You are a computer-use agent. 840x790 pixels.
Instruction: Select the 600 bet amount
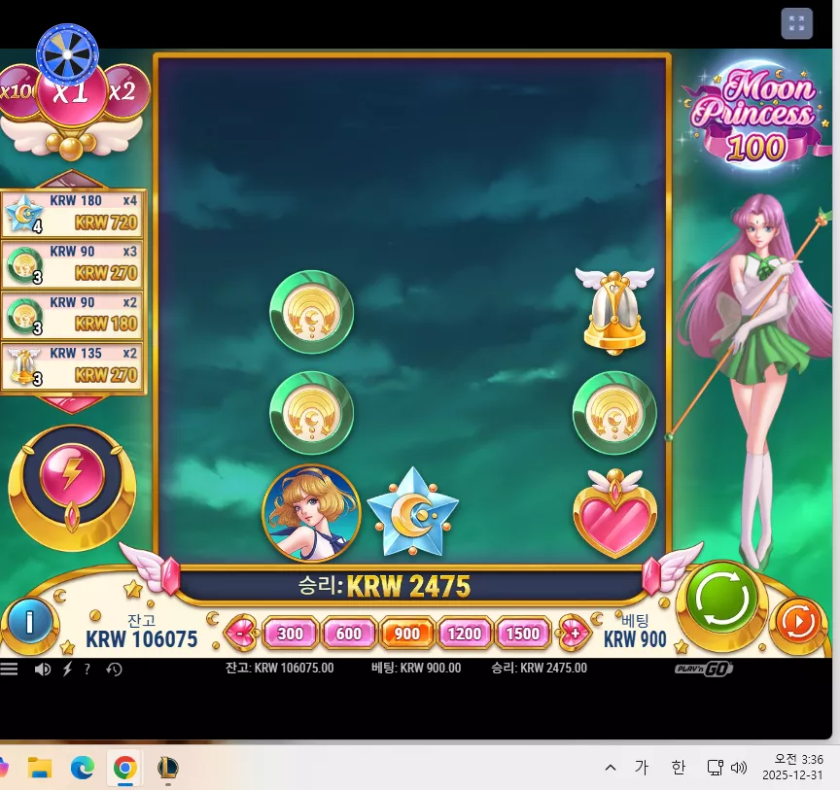click(x=348, y=634)
